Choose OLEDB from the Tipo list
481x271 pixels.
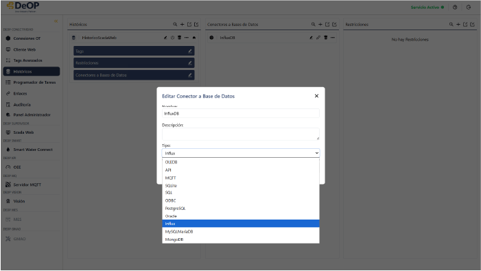coord(240,162)
